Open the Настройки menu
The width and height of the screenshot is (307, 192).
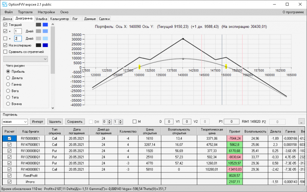click(x=46, y=12)
